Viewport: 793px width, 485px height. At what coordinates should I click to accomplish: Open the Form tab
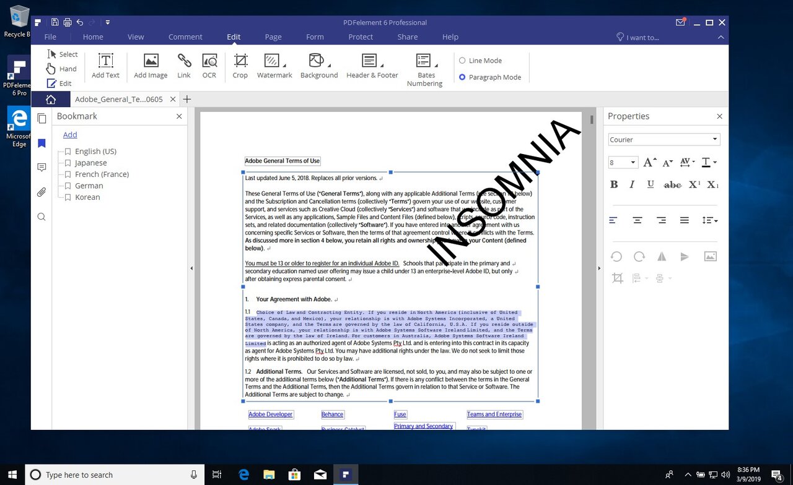(315, 37)
